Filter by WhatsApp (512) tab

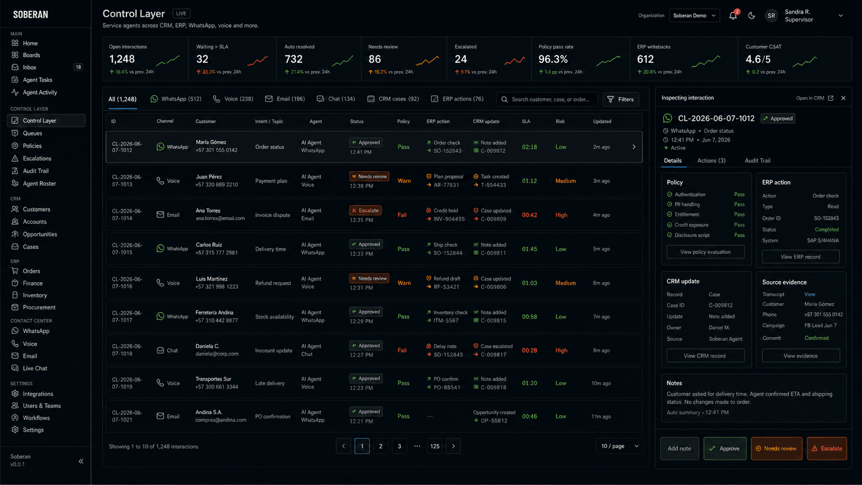[176, 99]
